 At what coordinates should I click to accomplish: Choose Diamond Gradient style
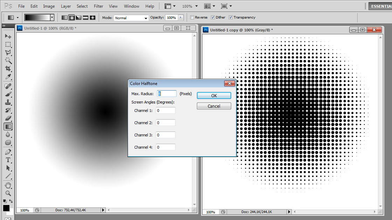[92, 17]
